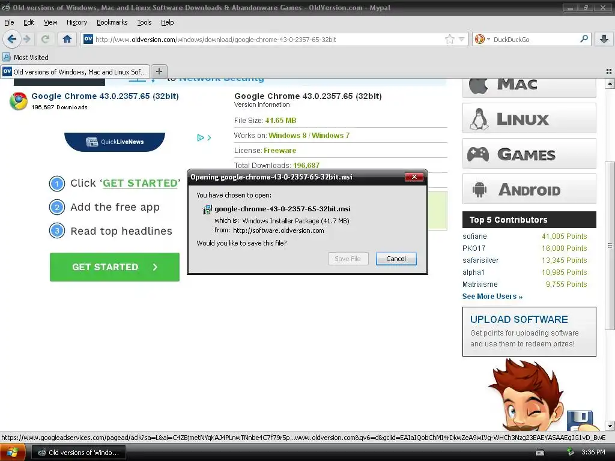
Task: Click the AdChoices triangle icon
Action: 201,137
